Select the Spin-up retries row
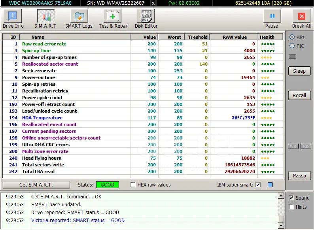The width and height of the screenshot is (314, 230). pos(143,84)
